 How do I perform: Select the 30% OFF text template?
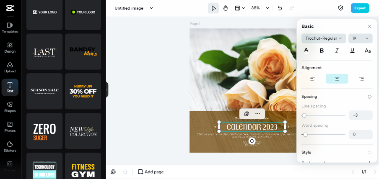(83, 91)
